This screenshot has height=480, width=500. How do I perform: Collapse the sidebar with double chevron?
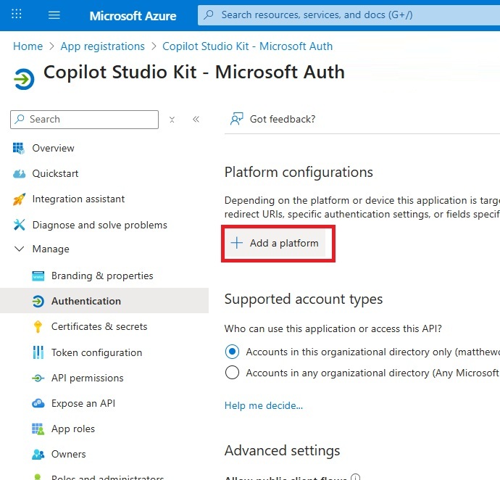pos(196,120)
